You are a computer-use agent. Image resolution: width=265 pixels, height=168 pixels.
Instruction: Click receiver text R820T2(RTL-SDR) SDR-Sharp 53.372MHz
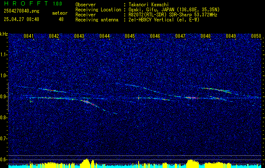(x=172, y=15)
